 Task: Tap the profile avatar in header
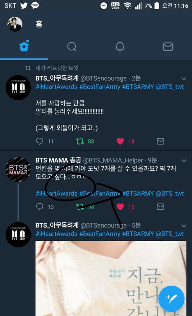[15, 24]
